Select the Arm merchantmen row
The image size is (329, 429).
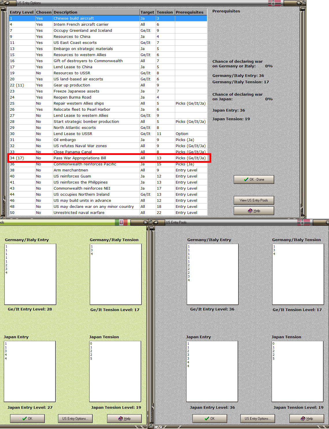click(108, 170)
